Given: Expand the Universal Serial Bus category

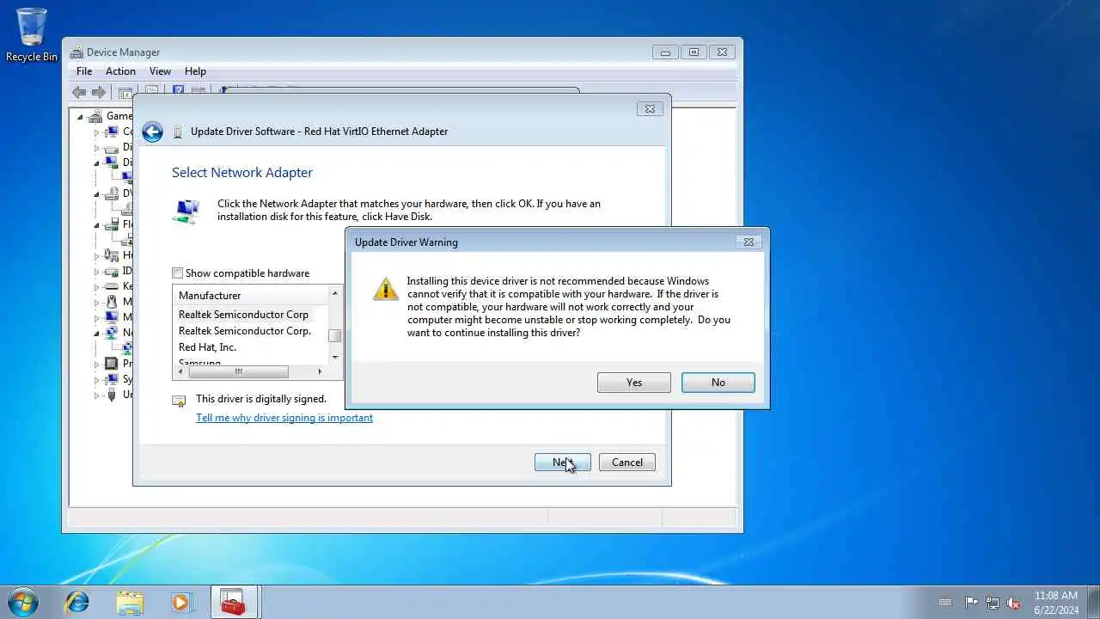Looking at the screenshot, I should click(97, 395).
